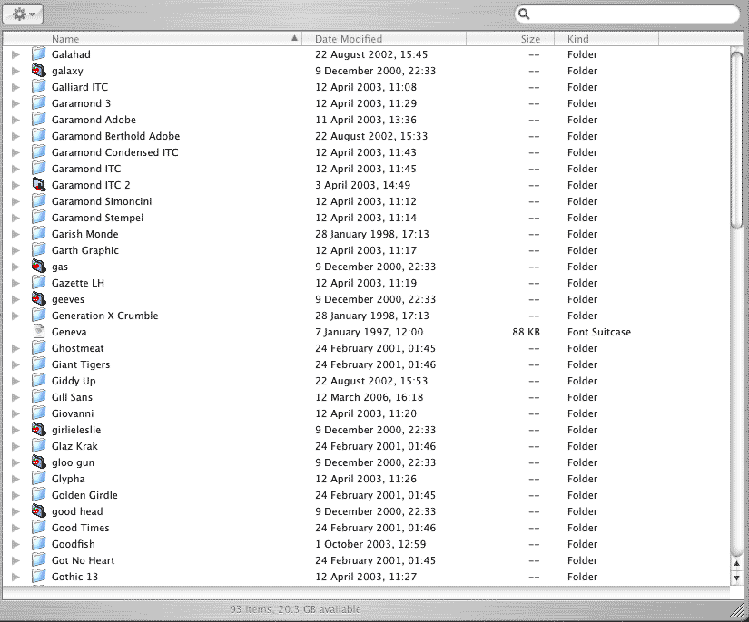Screen dimensions: 749x622
Task: Select the good head folder badge icon
Action: (39, 510)
